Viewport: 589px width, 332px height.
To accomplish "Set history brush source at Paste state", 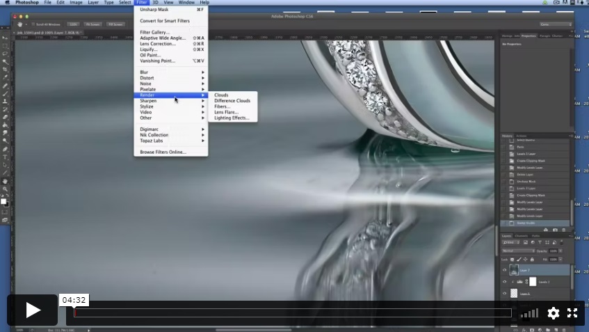I will coord(504,147).
